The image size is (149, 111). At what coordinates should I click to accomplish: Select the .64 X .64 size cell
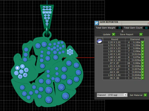pos(114,72)
